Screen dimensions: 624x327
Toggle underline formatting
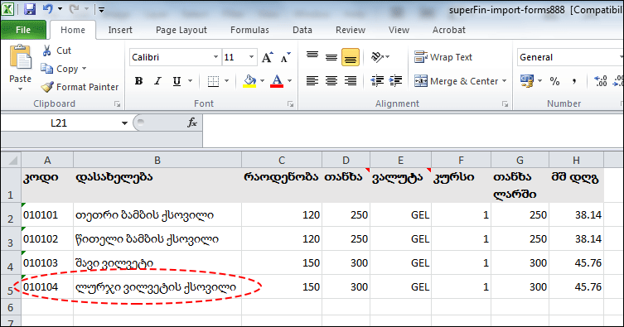[x=177, y=81]
